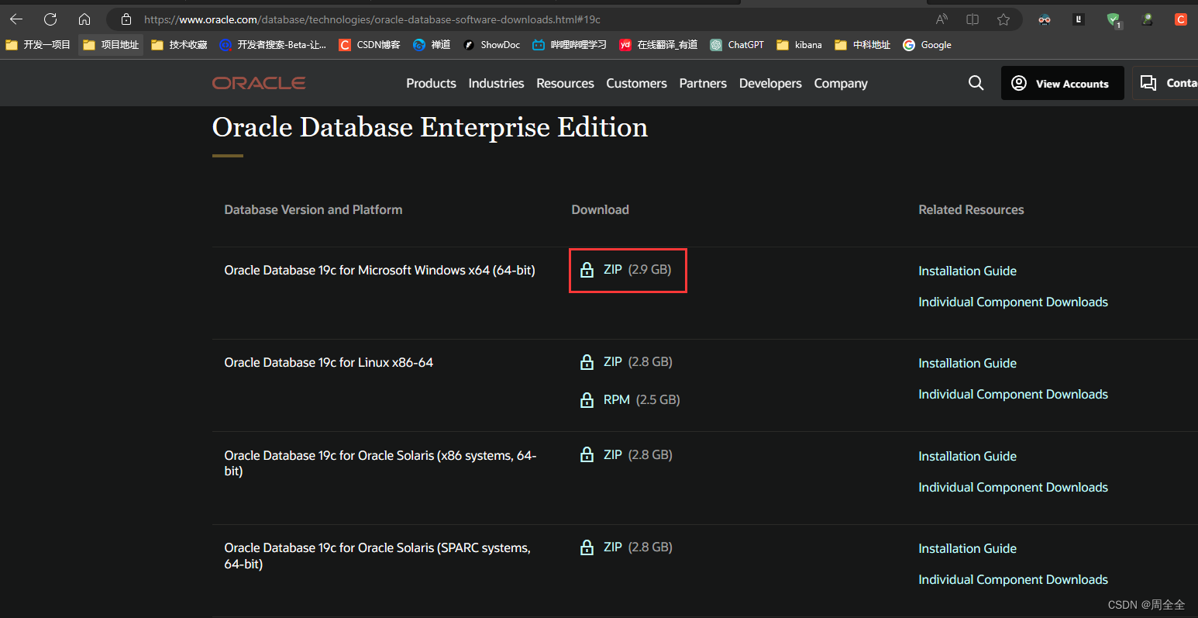Viewport: 1198px width, 618px height.
Task: Open read aloud icon in address bar
Action: [x=942, y=19]
